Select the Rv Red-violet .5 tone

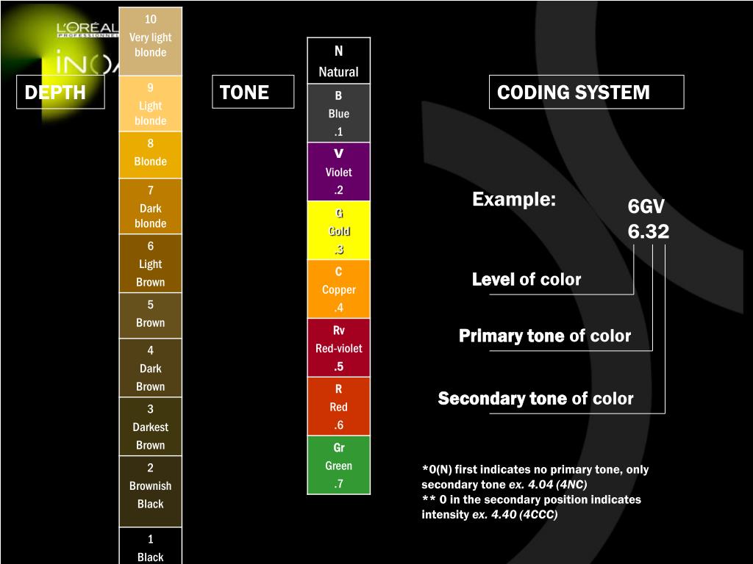pos(338,347)
